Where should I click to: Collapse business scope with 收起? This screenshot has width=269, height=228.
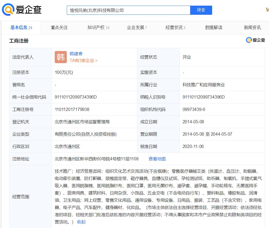[81, 222]
